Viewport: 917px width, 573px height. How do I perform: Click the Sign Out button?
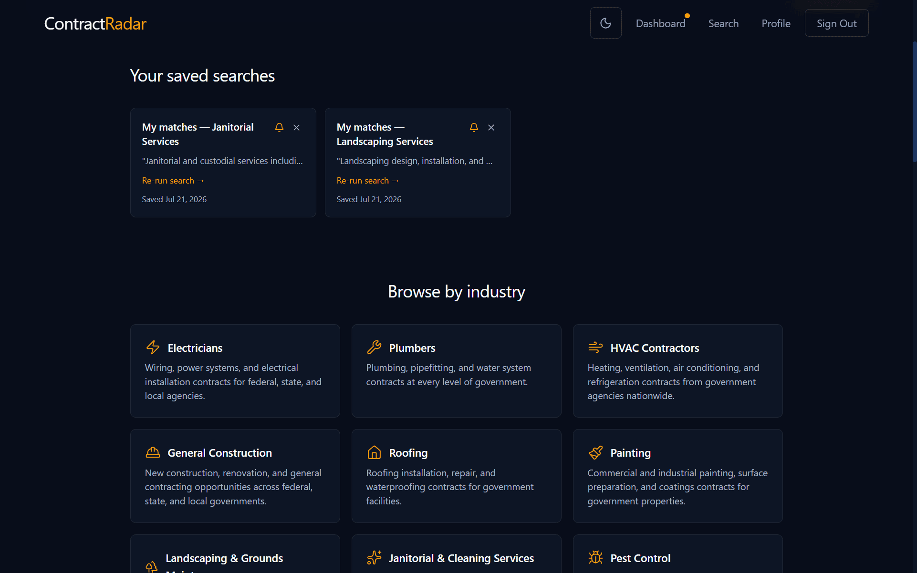pyautogui.click(x=836, y=23)
